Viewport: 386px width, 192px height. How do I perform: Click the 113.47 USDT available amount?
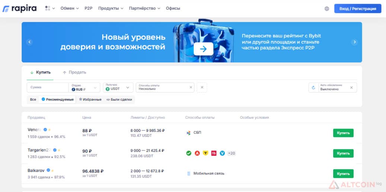(141, 136)
